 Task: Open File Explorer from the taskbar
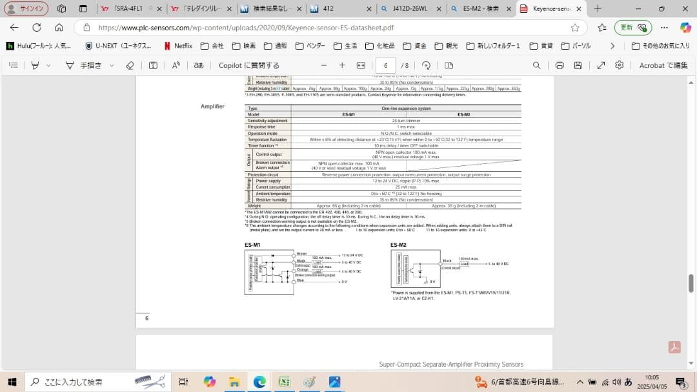(234, 382)
